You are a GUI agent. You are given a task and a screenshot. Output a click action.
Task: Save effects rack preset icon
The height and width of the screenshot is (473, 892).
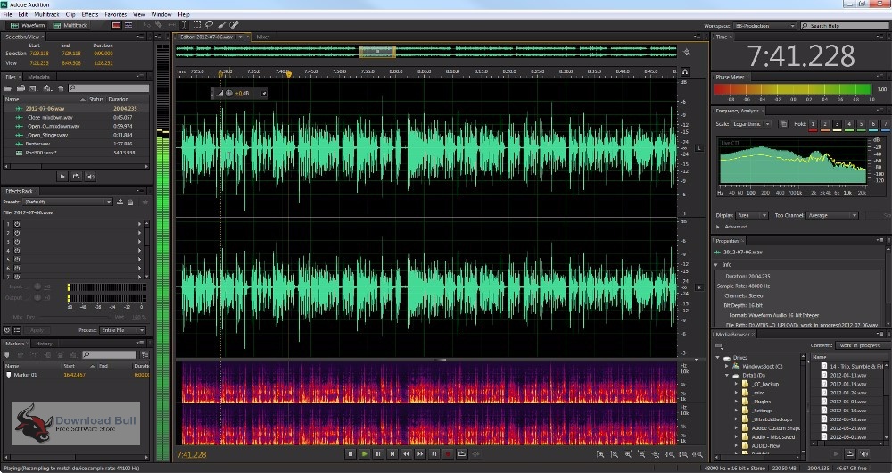coord(120,202)
